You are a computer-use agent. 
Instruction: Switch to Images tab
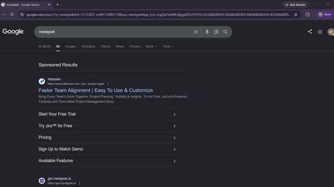70,46
